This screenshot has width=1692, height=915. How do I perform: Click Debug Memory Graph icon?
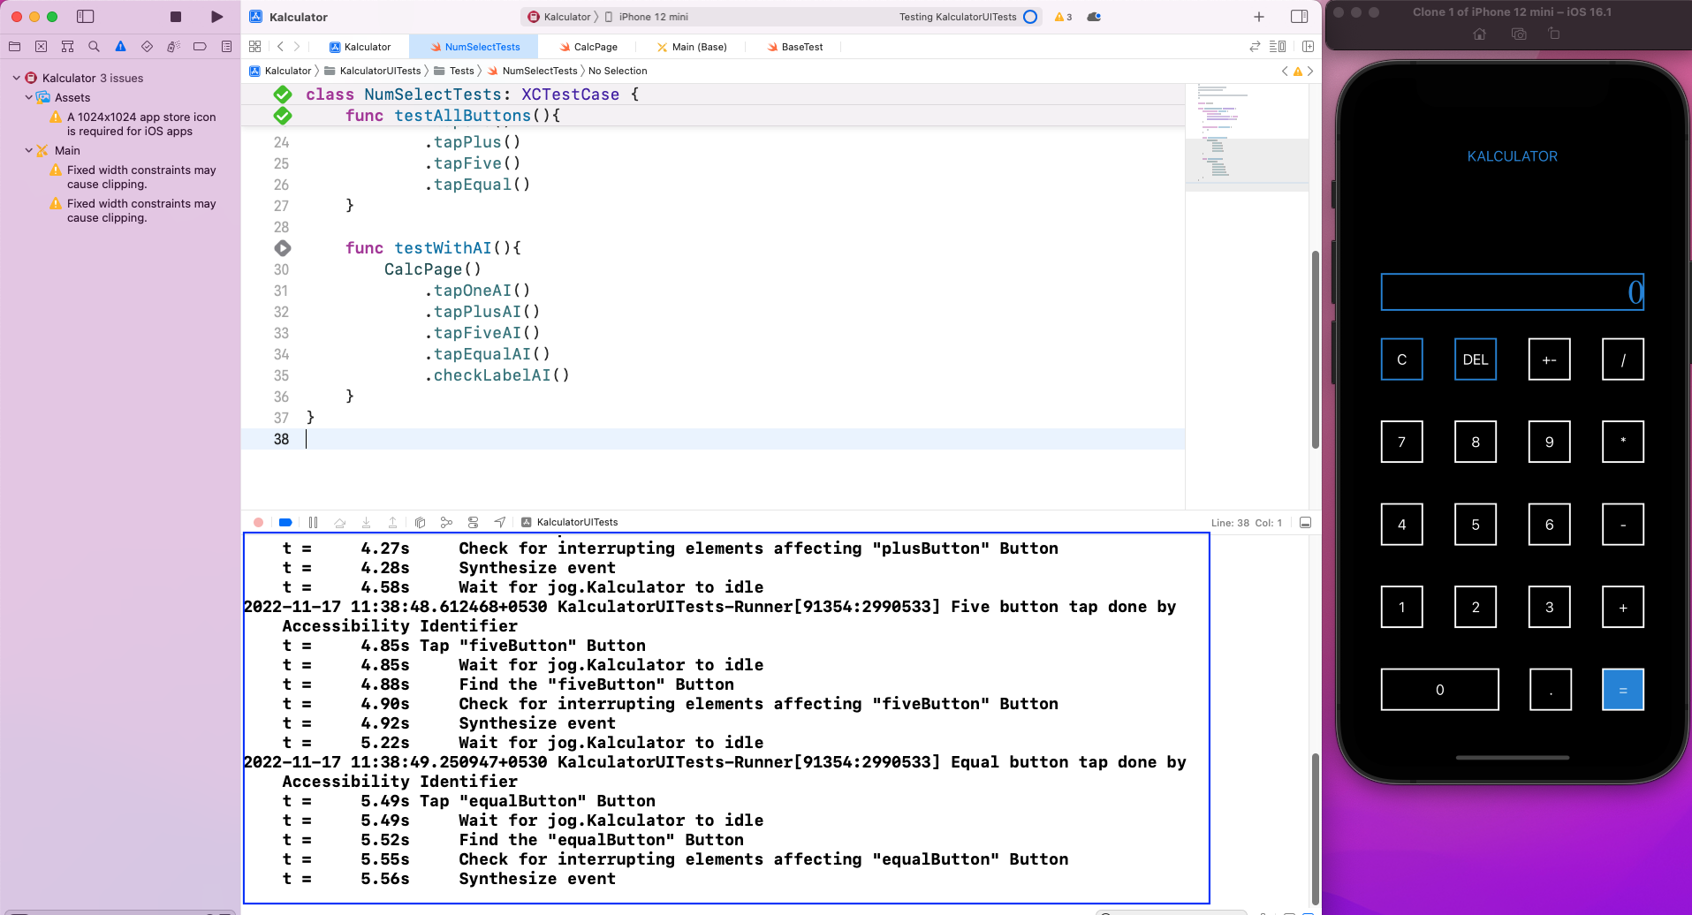[446, 523]
